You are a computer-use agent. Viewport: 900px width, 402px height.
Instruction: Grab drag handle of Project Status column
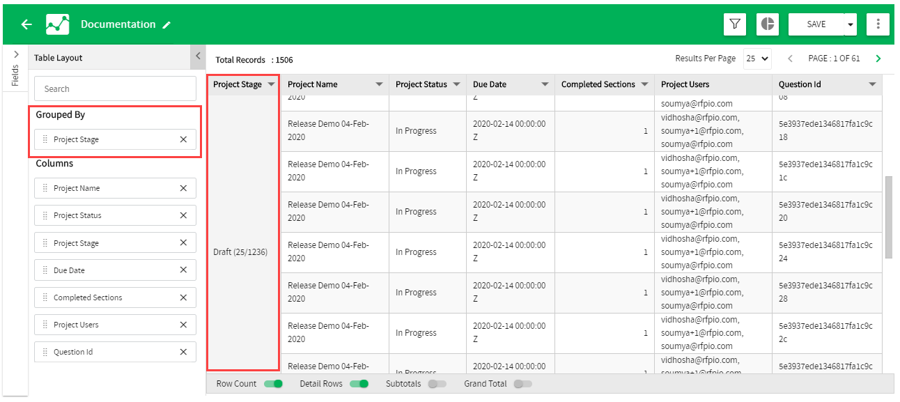point(45,215)
